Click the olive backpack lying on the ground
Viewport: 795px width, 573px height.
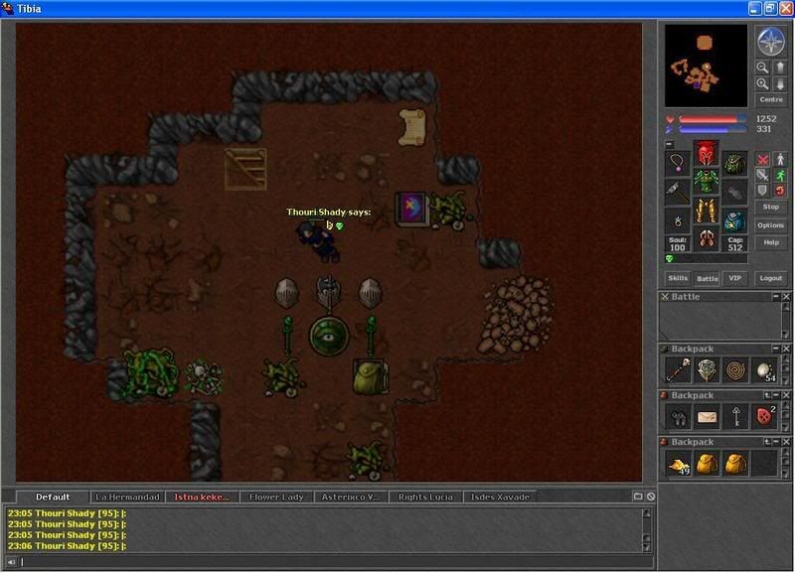pyautogui.click(x=371, y=376)
